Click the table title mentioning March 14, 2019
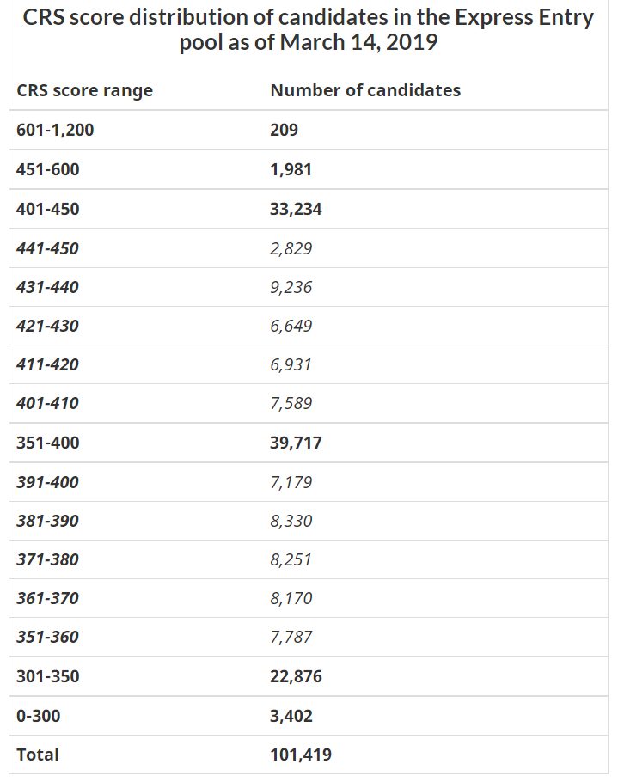The width and height of the screenshot is (618, 782). click(x=309, y=30)
